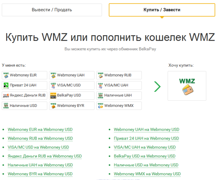Click the У меня есть label
This screenshot has width=217, height=180.
point(14,65)
